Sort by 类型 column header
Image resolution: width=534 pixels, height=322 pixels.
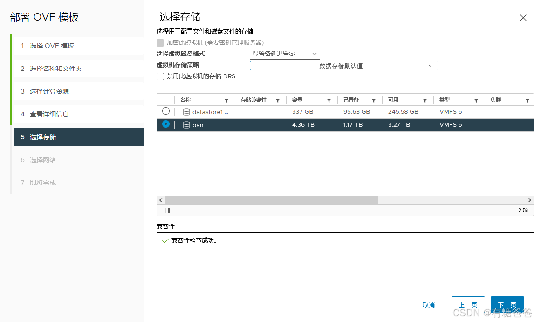click(445, 100)
